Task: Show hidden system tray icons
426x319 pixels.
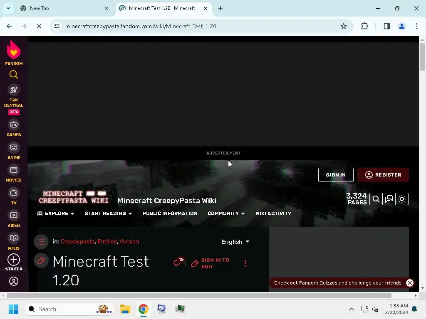Action: coord(351,309)
